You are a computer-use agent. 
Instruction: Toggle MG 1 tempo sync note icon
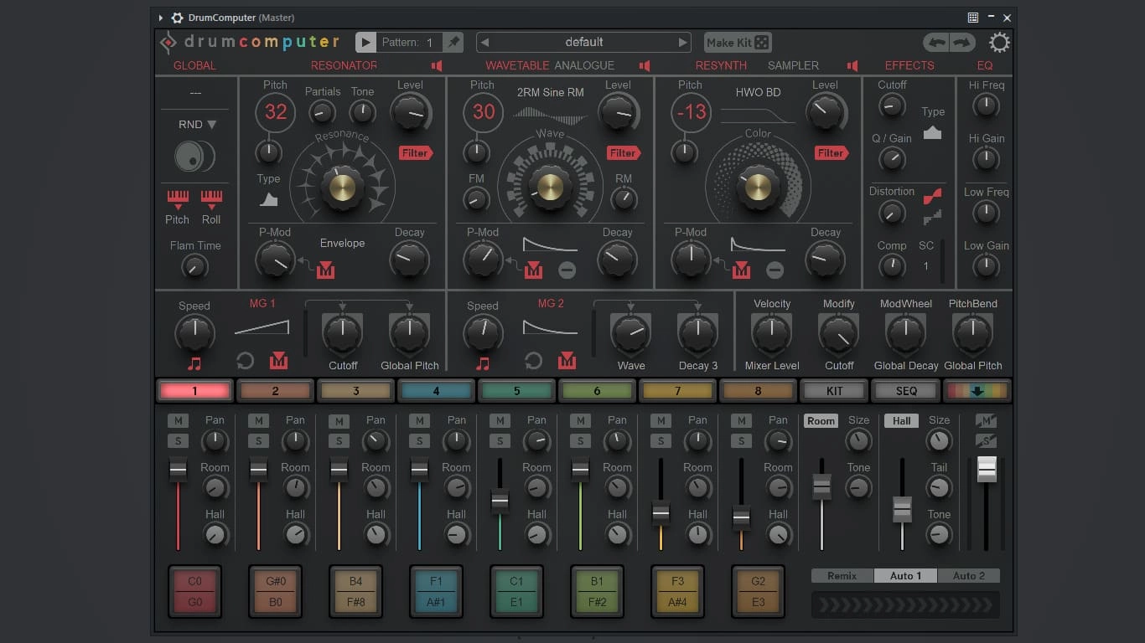194,363
